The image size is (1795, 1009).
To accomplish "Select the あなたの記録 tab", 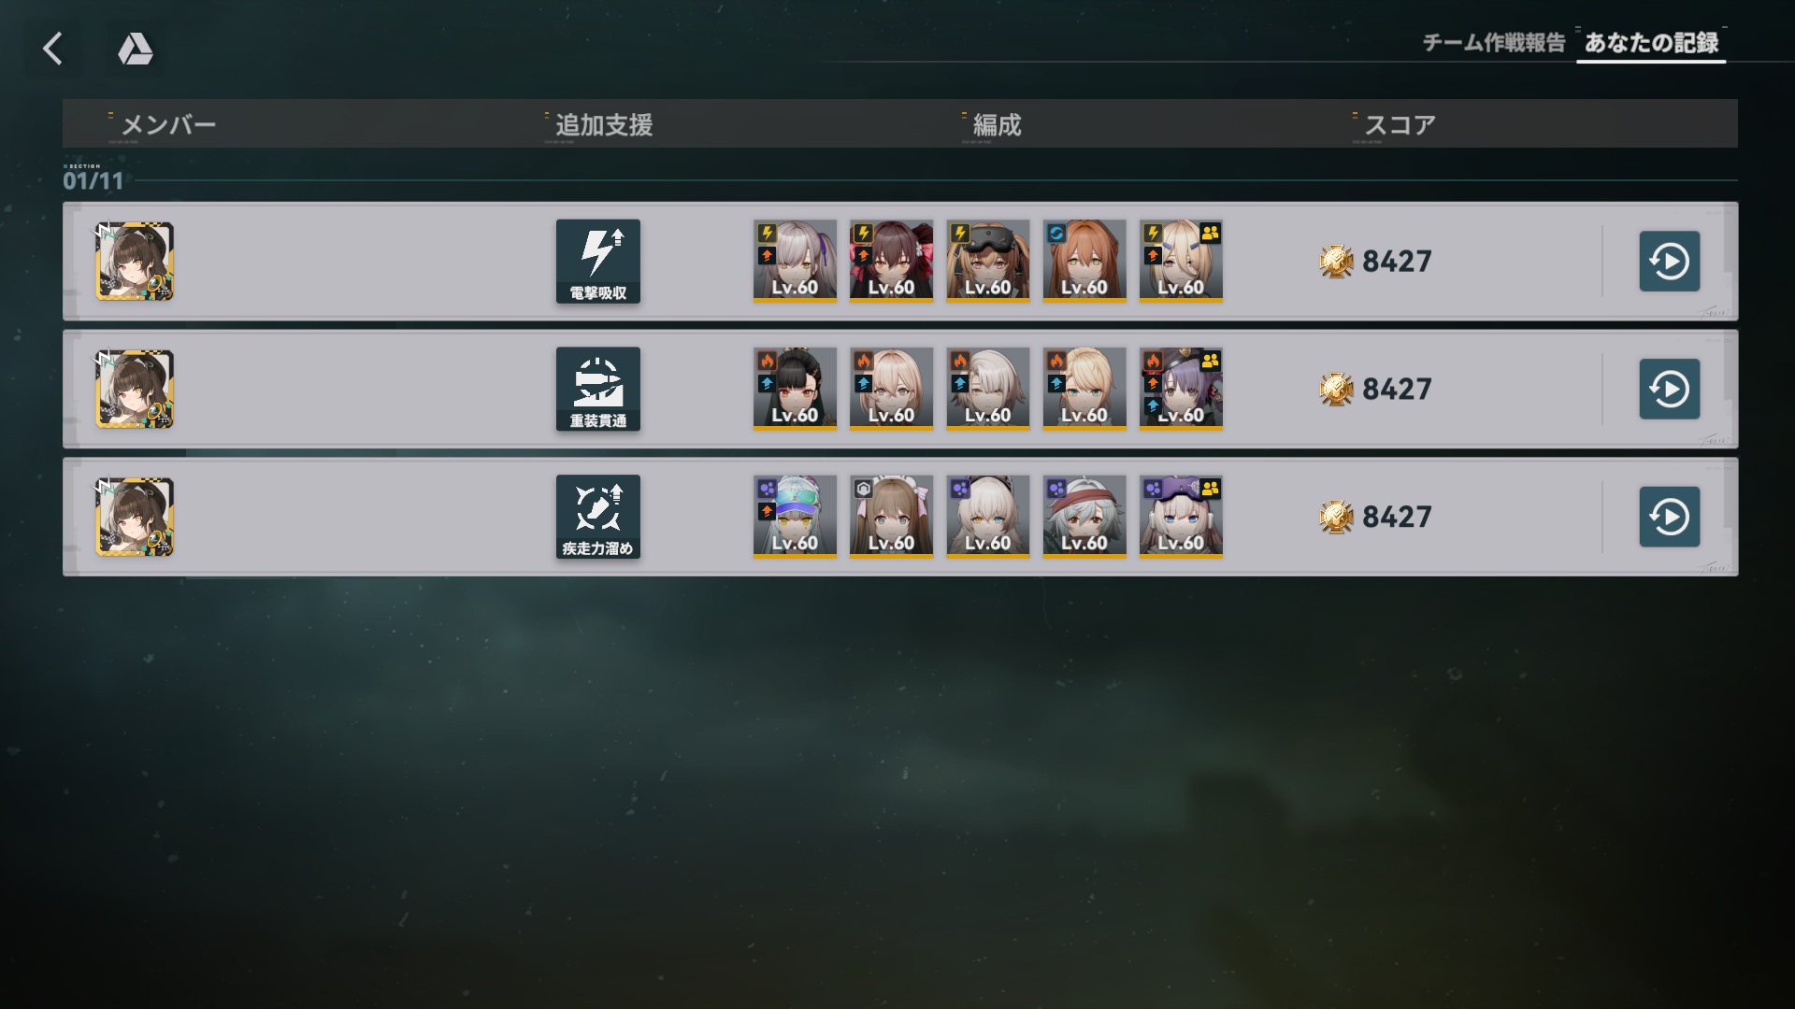I will pyautogui.click(x=1651, y=43).
